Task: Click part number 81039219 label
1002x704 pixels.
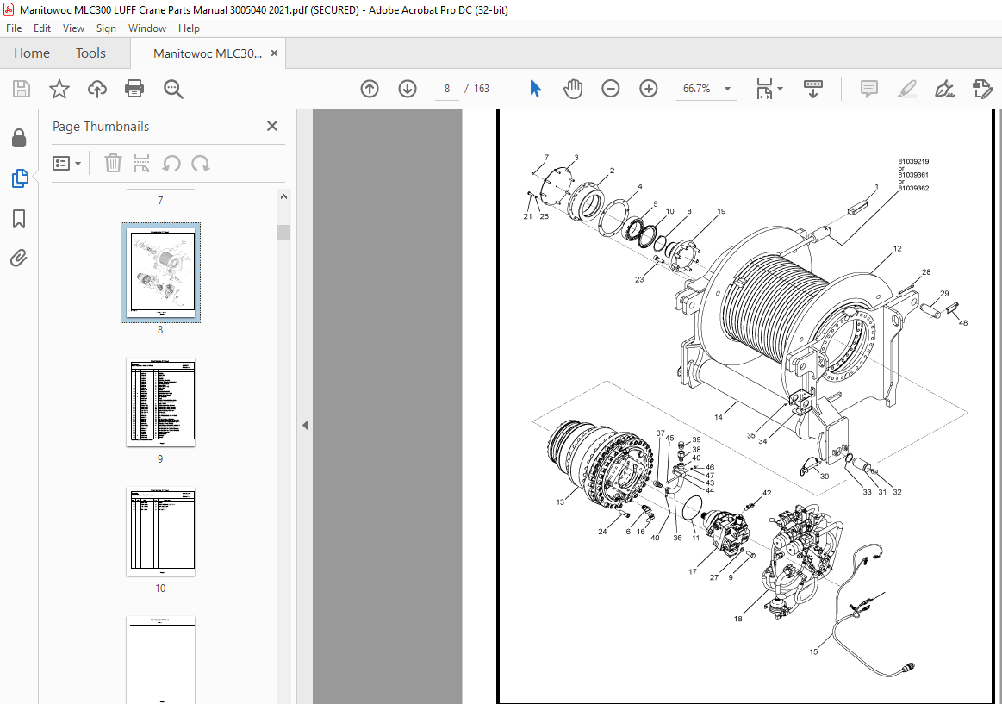Action: (x=913, y=162)
